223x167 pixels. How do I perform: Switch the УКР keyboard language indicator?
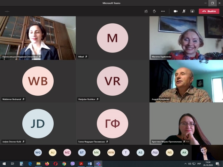(199, 164)
